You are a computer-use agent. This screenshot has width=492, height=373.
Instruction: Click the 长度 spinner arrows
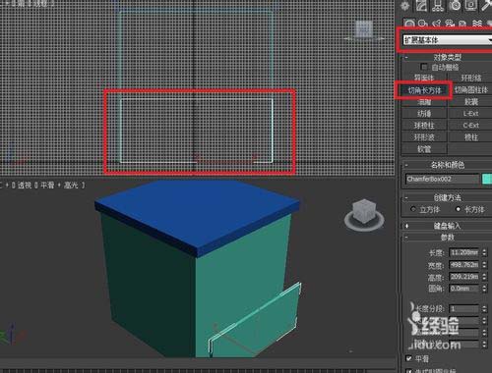[x=484, y=252]
